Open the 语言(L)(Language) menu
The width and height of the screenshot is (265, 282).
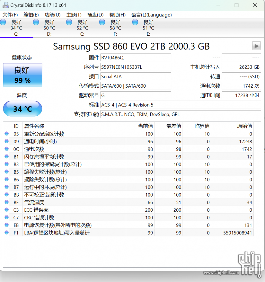tap(151, 15)
